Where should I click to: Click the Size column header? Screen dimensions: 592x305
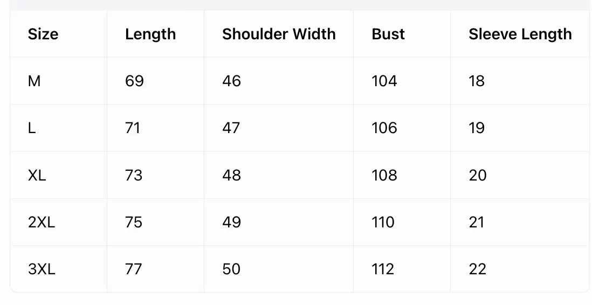tap(43, 34)
